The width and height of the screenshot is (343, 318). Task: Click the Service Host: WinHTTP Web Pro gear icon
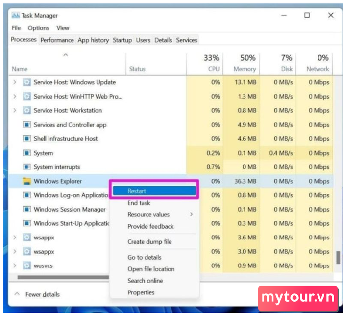(26, 96)
